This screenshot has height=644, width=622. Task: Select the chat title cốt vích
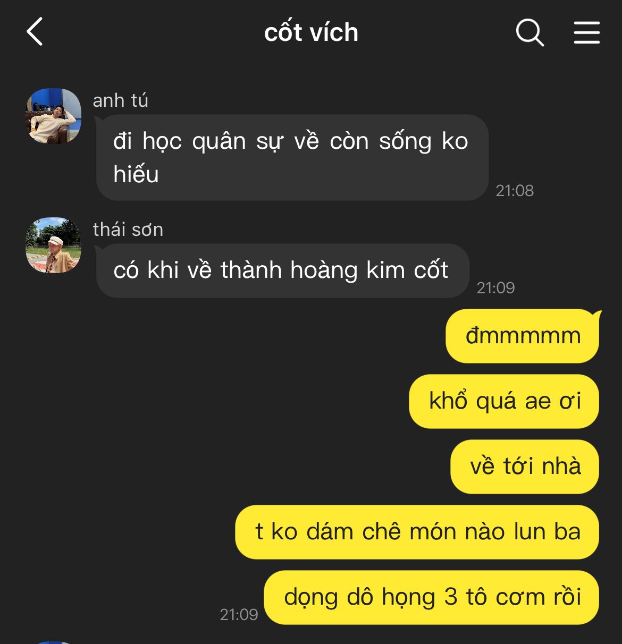(x=311, y=32)
